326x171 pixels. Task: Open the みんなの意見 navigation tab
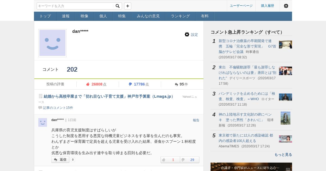coord(148,16)
